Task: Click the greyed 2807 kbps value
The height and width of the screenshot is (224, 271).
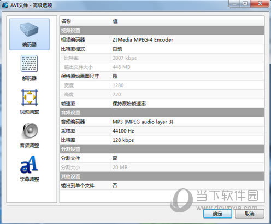Action: point(125,58)
